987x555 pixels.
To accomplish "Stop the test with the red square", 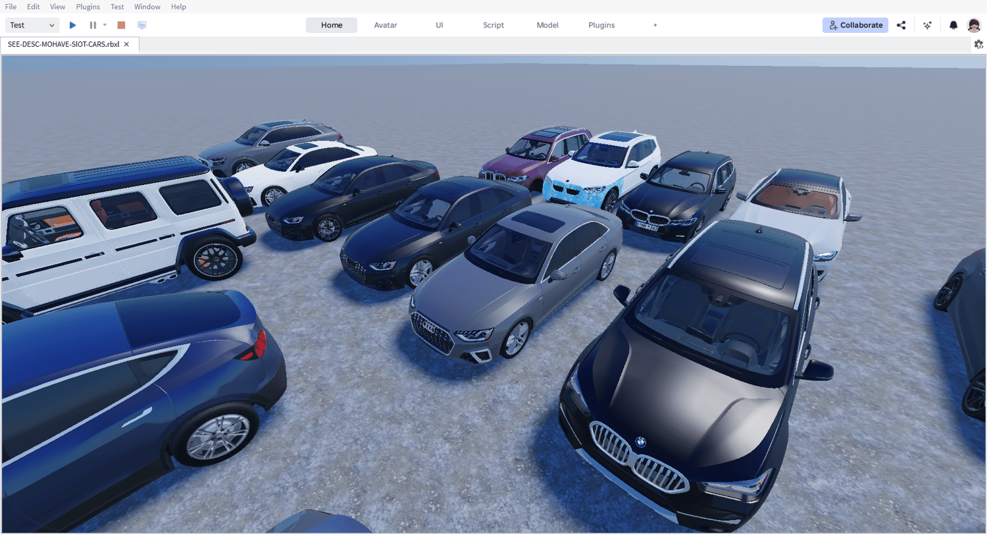I will (x=121, y=25).
